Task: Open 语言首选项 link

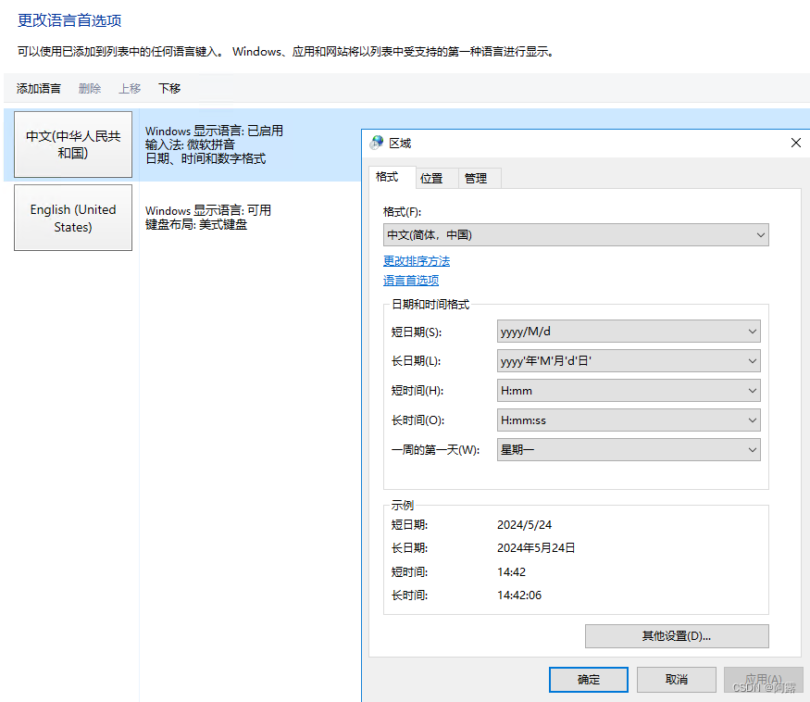Action: [x=411, y=280]
